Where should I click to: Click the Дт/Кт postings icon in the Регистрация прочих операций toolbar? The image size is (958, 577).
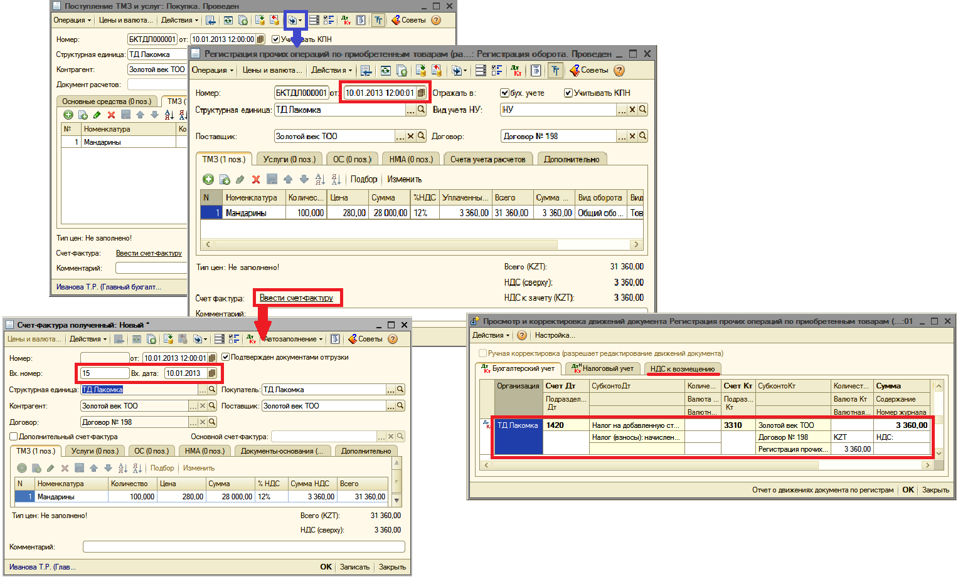tap(516, 70)
